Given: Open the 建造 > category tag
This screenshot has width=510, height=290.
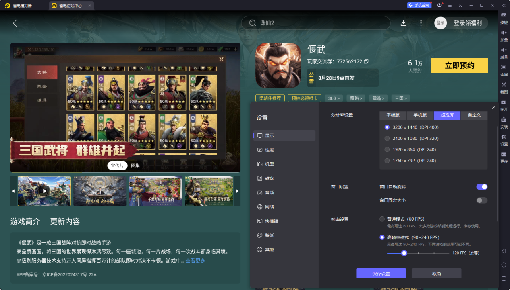Looking at the screenshot, I should pyautogui.click(x=378, y=98).
